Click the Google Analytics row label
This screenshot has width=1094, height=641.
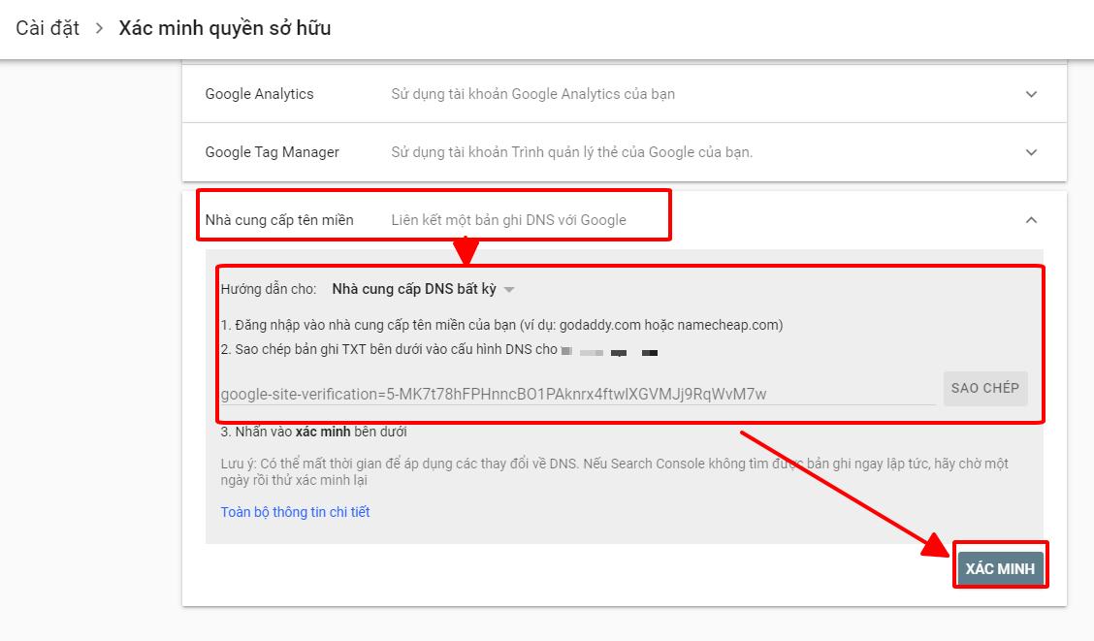click(x=260, y=94)
